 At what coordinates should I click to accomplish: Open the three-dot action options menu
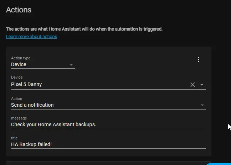point(199,60)
